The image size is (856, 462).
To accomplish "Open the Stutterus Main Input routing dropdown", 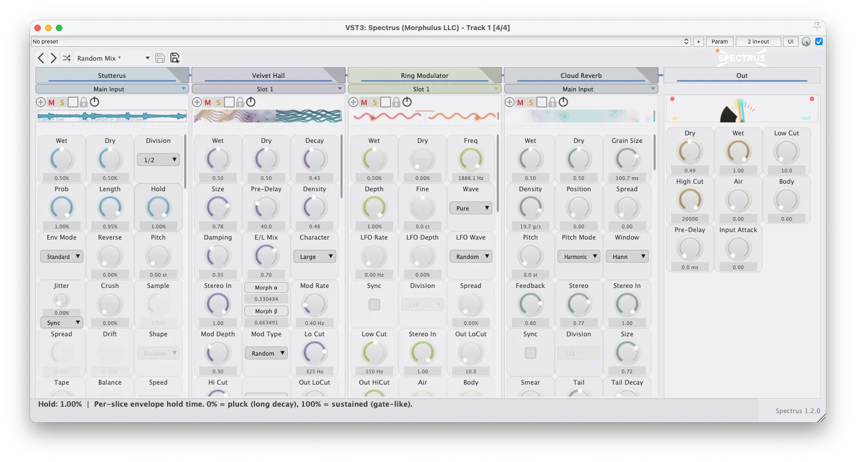I will click(112, 89).
